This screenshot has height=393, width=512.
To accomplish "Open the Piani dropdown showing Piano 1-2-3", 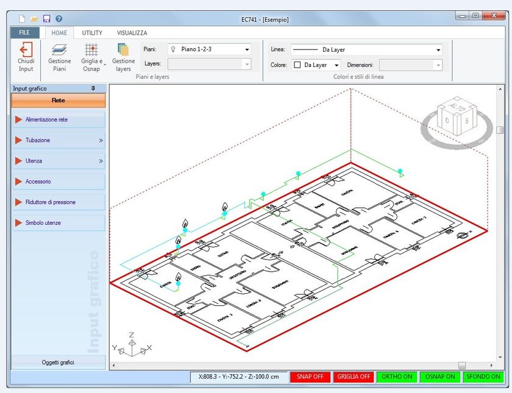I will 209,49.
